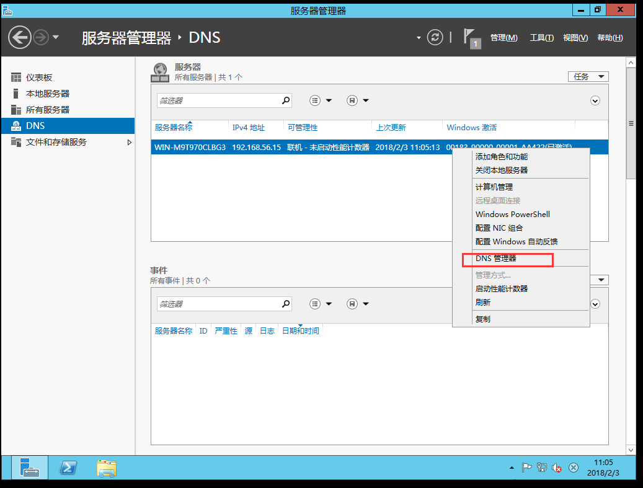Image resolution: width=643 pixels, height=488 pixels.
Task: Expand the servers filter panel chevron
Action: [595, 100]
